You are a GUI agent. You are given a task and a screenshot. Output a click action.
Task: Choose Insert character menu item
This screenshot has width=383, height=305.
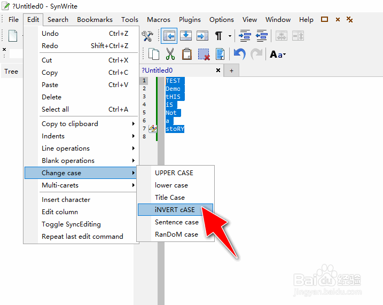81,200
